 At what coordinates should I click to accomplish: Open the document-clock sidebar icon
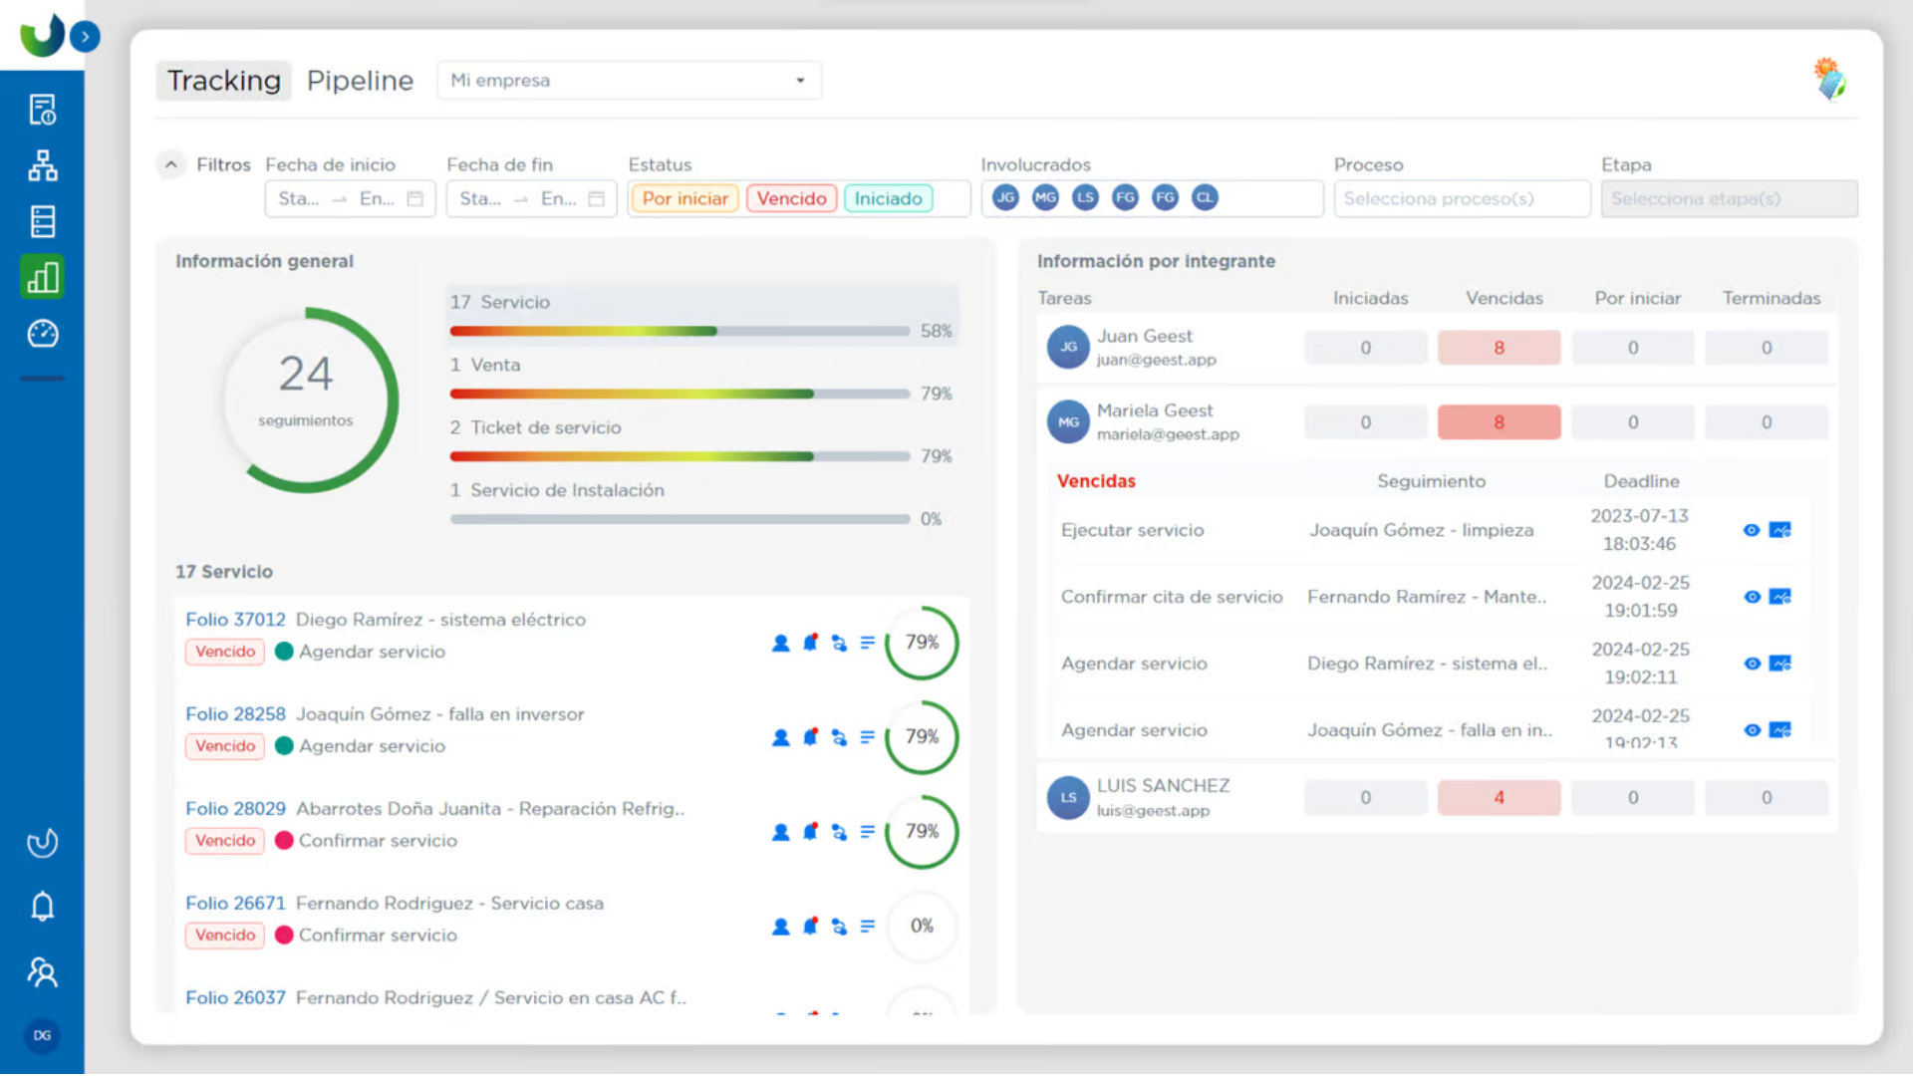click(x=42, y=110)
